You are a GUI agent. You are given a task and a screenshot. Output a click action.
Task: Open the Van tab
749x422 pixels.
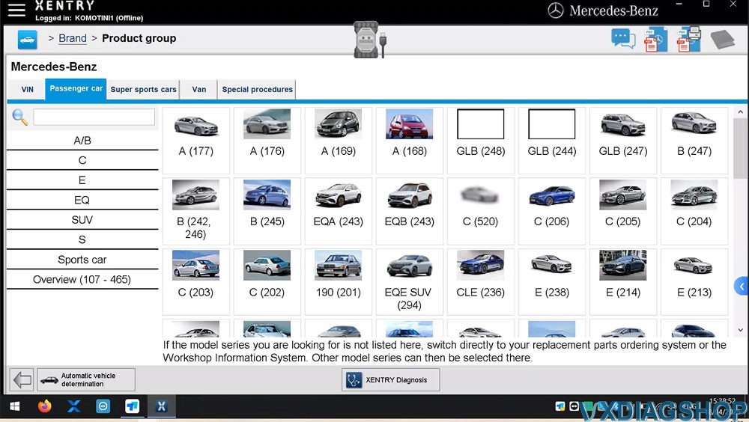tap(198, 89)
